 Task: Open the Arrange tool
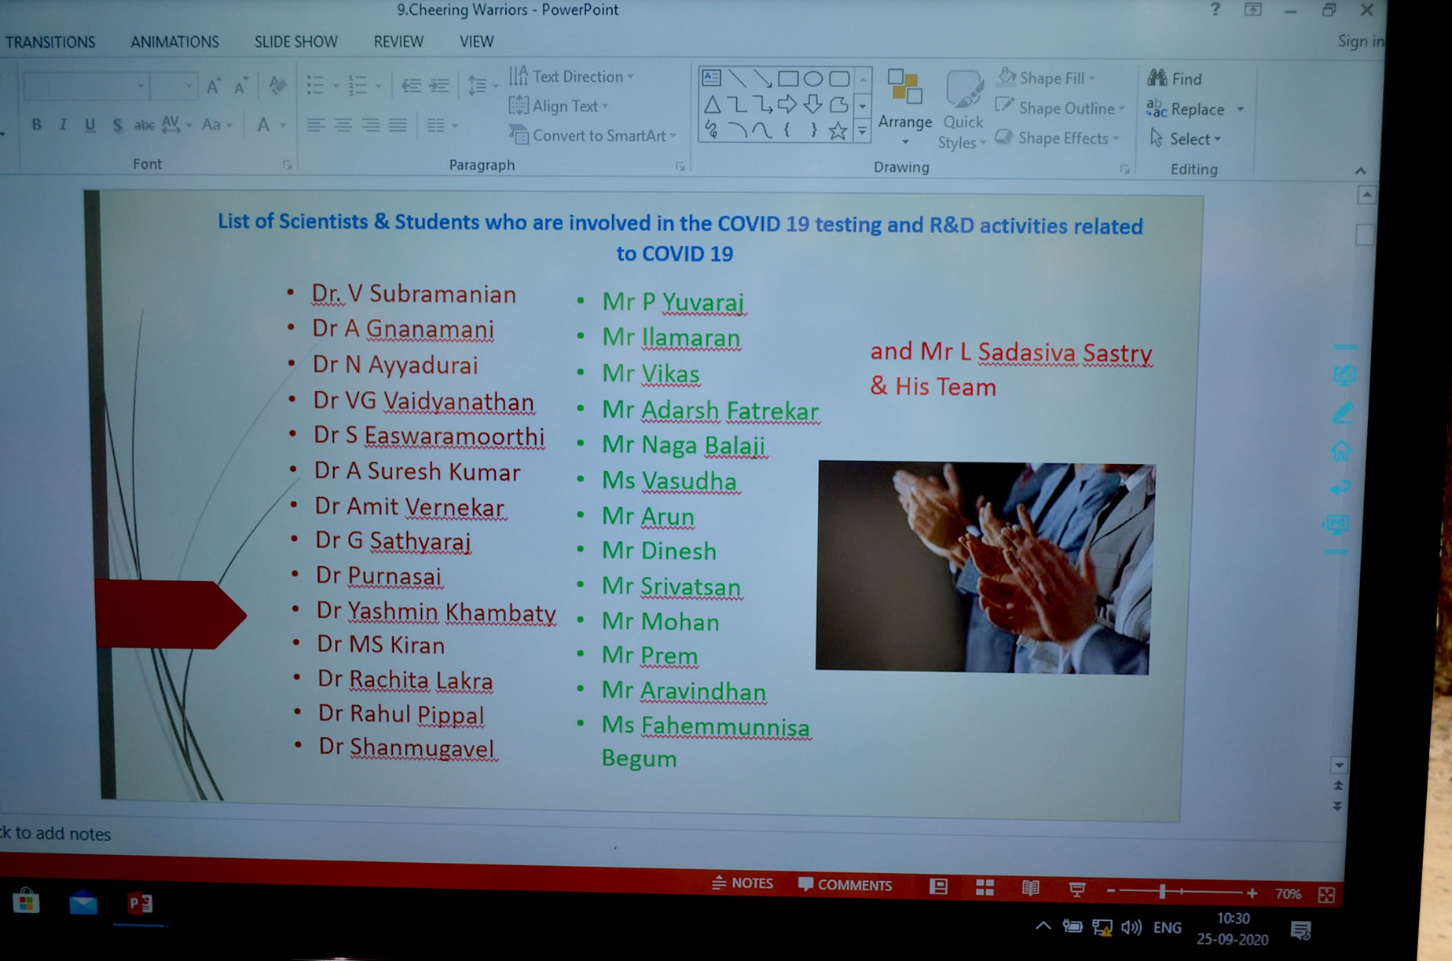click(x=904, y=106)
